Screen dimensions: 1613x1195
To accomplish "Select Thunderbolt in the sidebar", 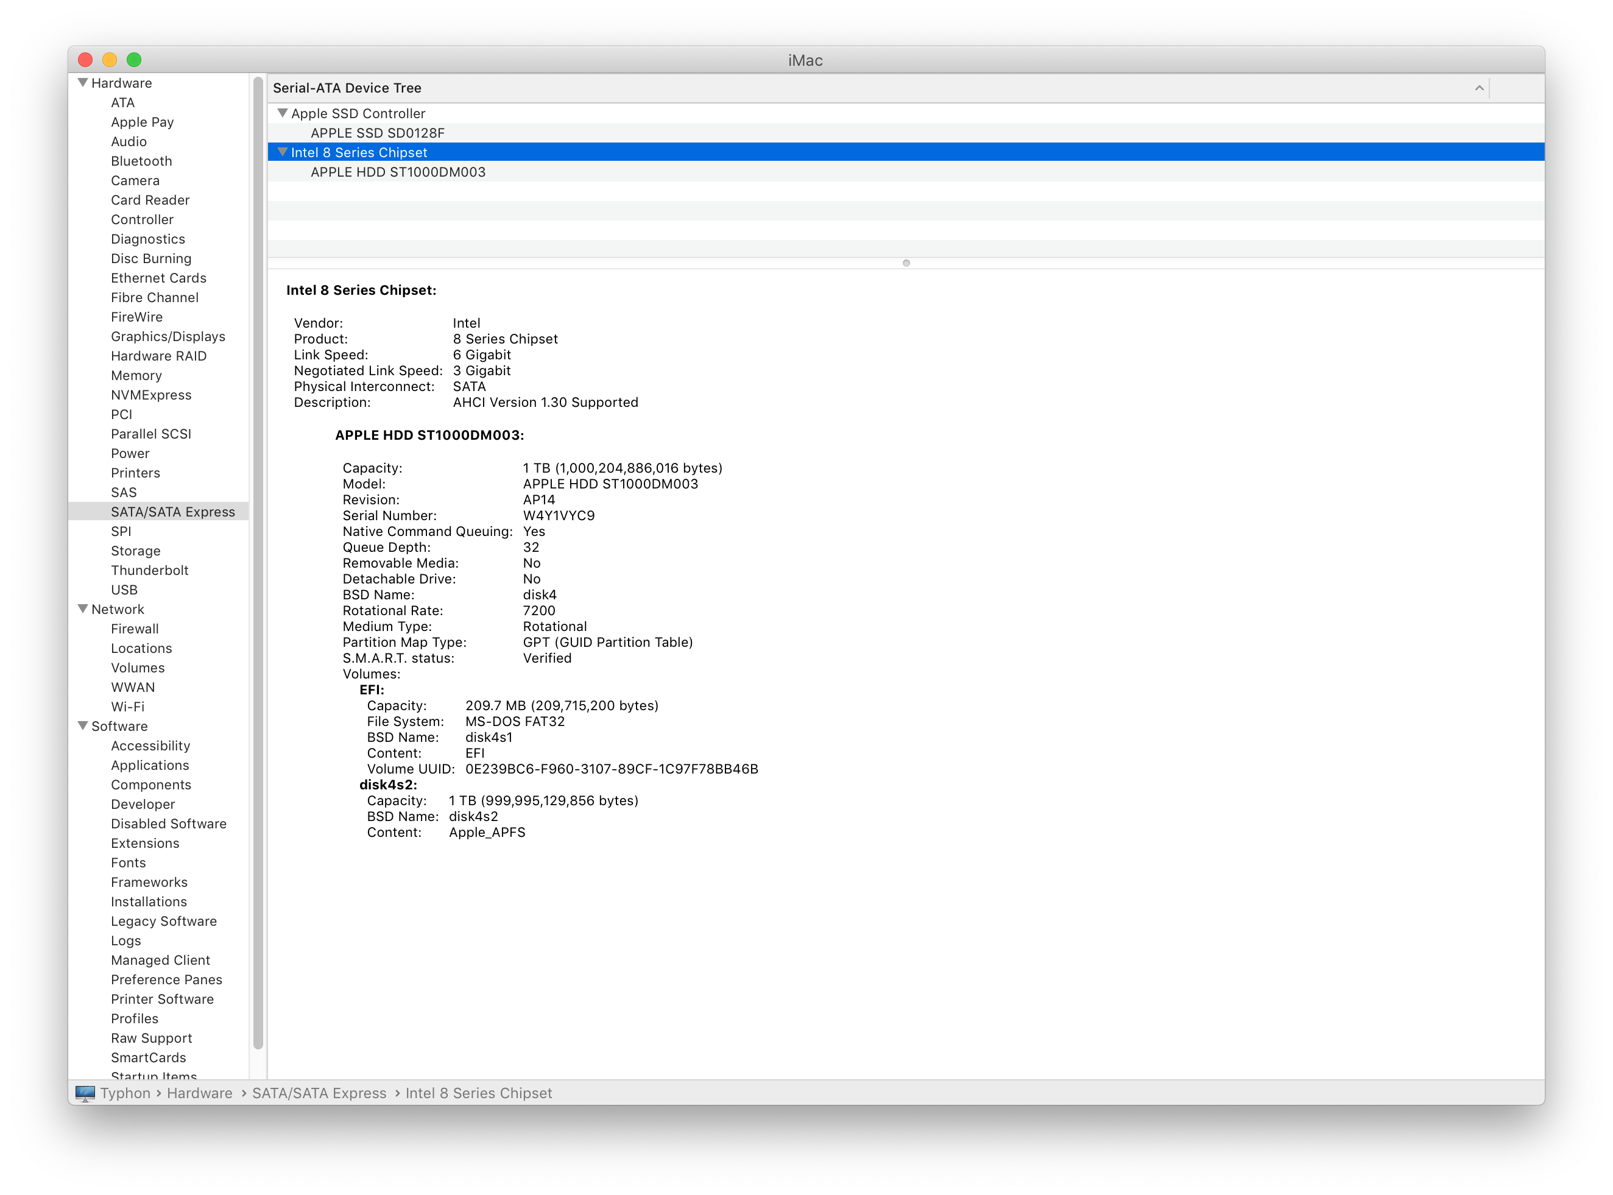I will click(149, 571).
